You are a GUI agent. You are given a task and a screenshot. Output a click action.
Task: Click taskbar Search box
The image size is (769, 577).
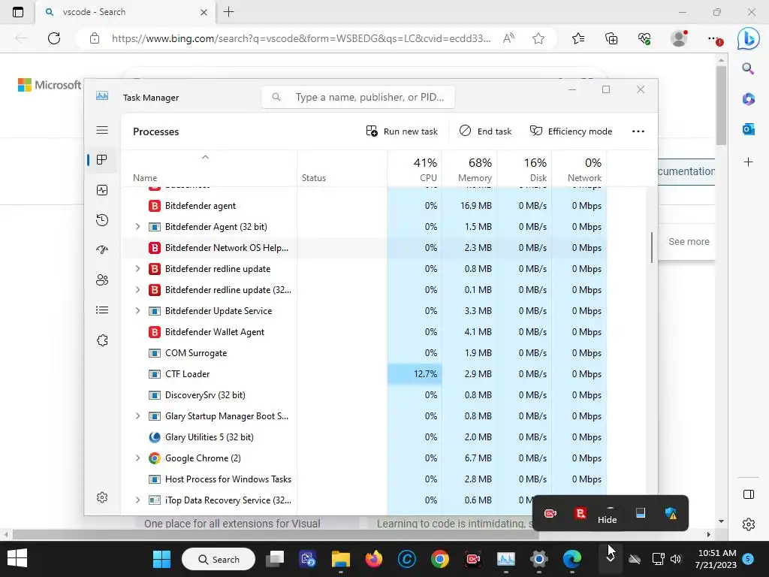219,559
